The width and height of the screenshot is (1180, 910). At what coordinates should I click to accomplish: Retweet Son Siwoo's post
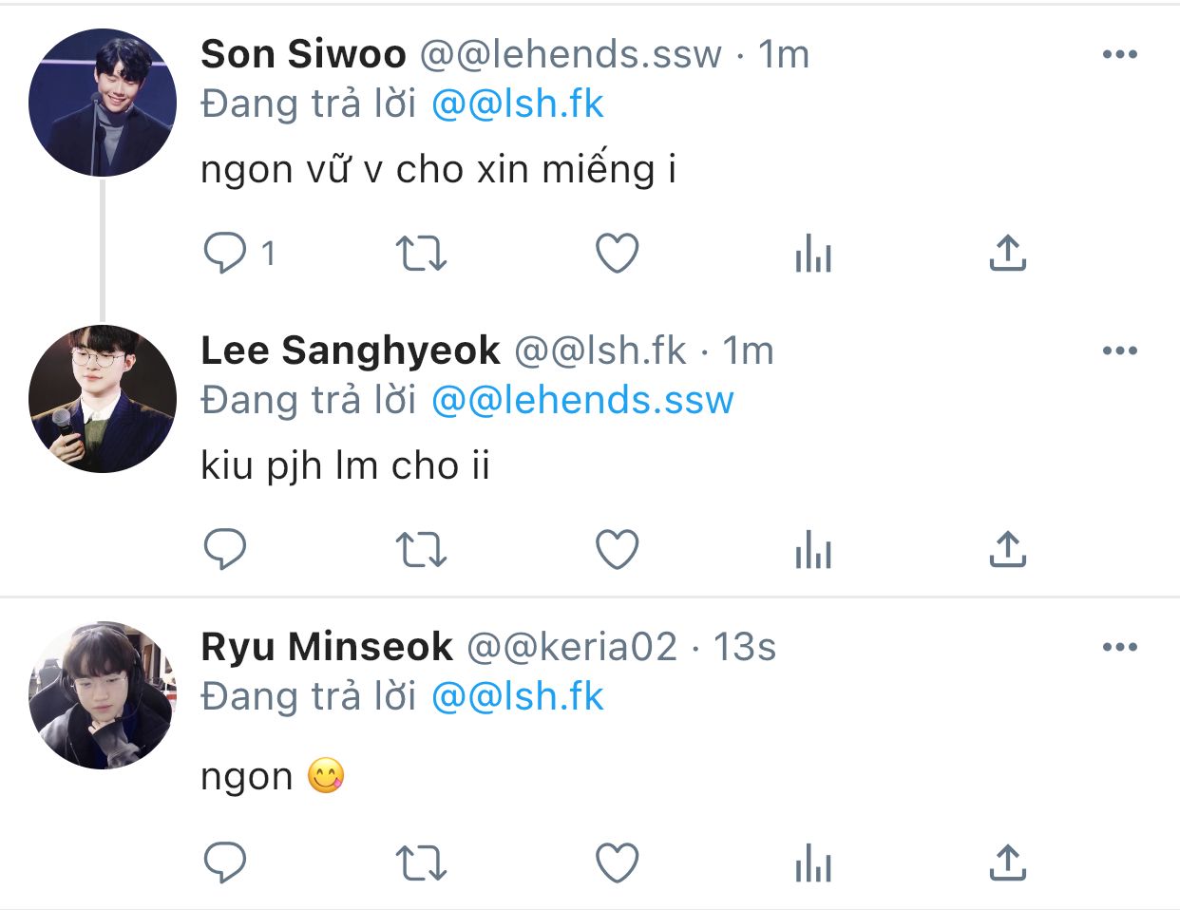420,254
